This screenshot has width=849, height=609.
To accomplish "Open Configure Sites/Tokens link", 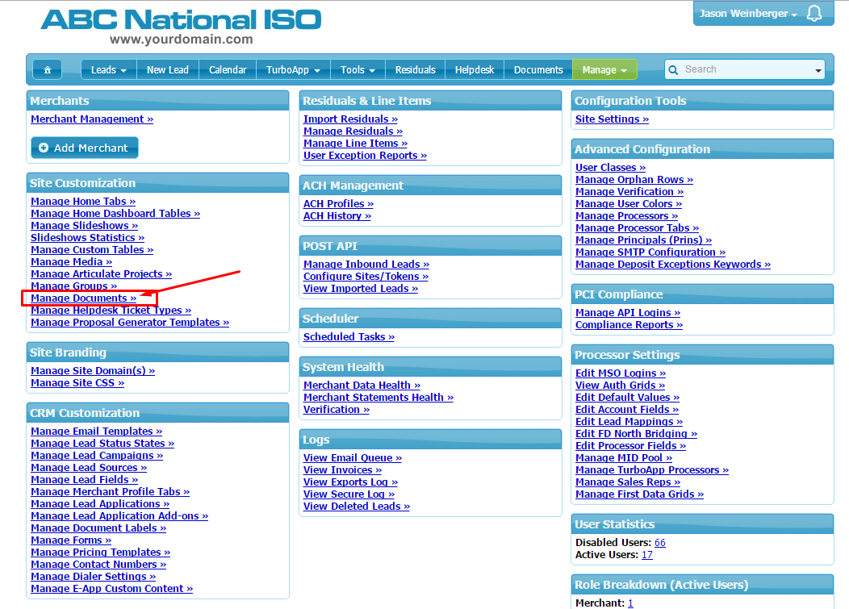I will tap(366, 277).
